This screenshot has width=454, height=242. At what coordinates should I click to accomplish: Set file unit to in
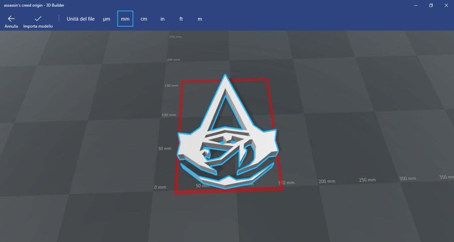(162, 19)
